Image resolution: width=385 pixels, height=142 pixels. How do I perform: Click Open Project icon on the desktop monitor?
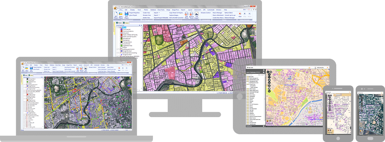pyautogui.click(x=121, y=14)
